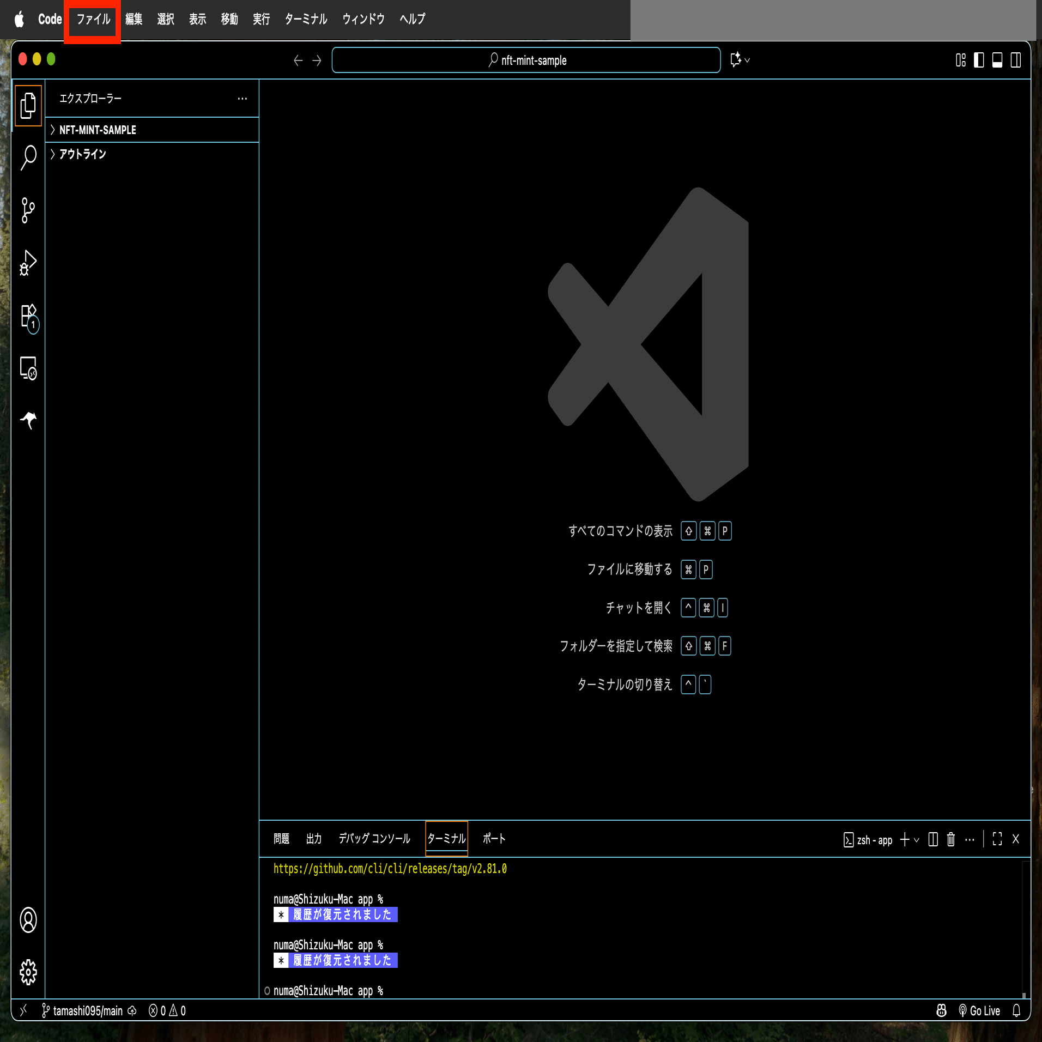The width and height of the screenshot is (1042, 1042).
Task: Open the kangaroo extension icon in activity bar
Action: pos(28,420)
